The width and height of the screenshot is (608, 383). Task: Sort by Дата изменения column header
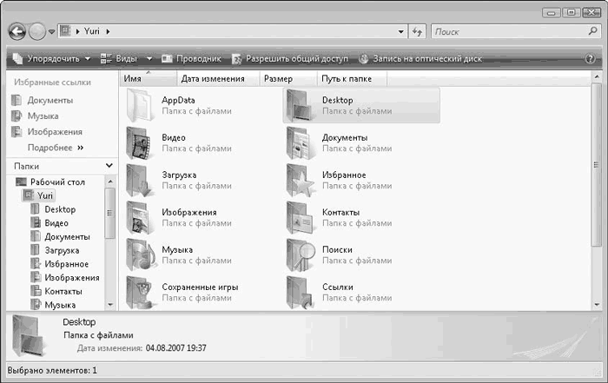point(213,79)
